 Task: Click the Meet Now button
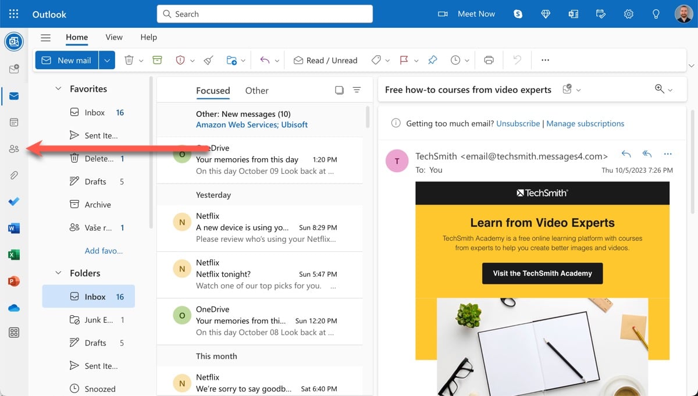[468, 14]
